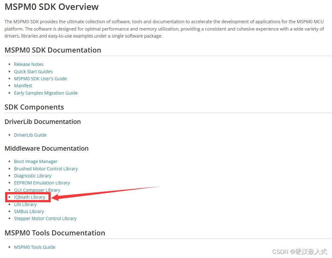Click the MSPM0 SDK Documentation heading
This screenshot has width=332, height=258.
[53, 50]
